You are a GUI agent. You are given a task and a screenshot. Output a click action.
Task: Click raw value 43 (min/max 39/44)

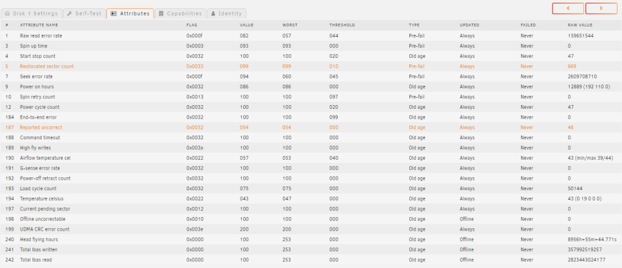[x=591, y=158]
